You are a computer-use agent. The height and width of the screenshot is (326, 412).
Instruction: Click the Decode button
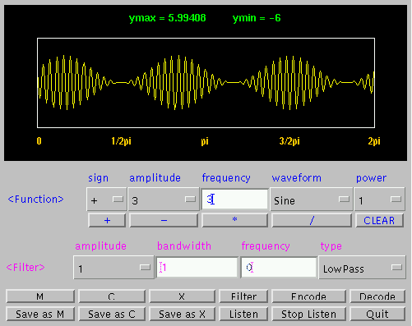(377, 296)
